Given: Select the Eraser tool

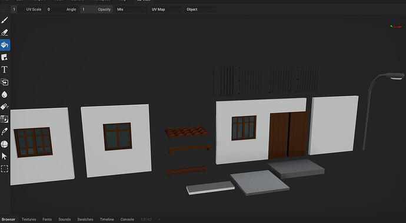Looking at the screenshot, I should pos(5,32).
